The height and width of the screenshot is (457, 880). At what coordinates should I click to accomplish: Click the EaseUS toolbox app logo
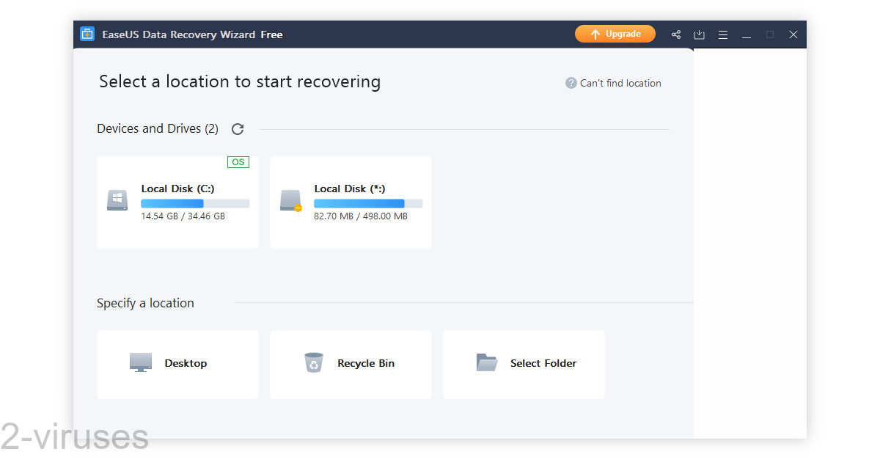click(87, 34)
